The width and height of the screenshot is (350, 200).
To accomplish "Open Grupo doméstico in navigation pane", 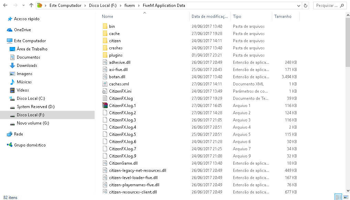I will click(26, 145).
